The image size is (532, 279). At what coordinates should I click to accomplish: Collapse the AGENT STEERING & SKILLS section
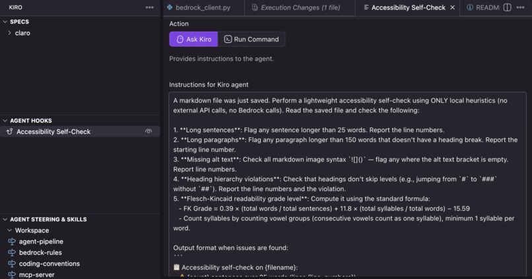(5, 220)
